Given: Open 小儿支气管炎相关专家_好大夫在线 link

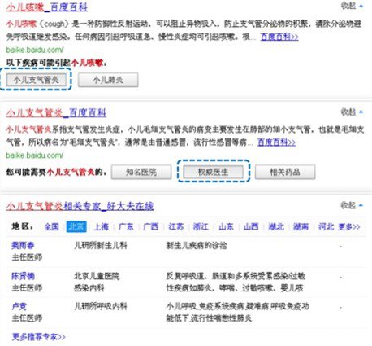Looking at the screenshot, I should (80, 206).
